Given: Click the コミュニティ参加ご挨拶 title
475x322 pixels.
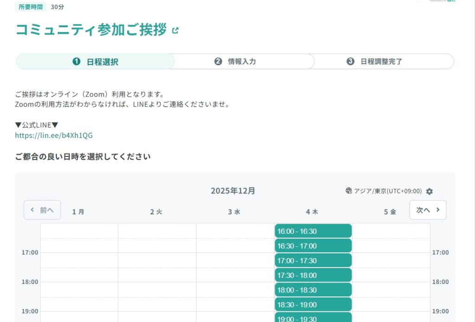Looking at the screenshot, I should 91,29.
